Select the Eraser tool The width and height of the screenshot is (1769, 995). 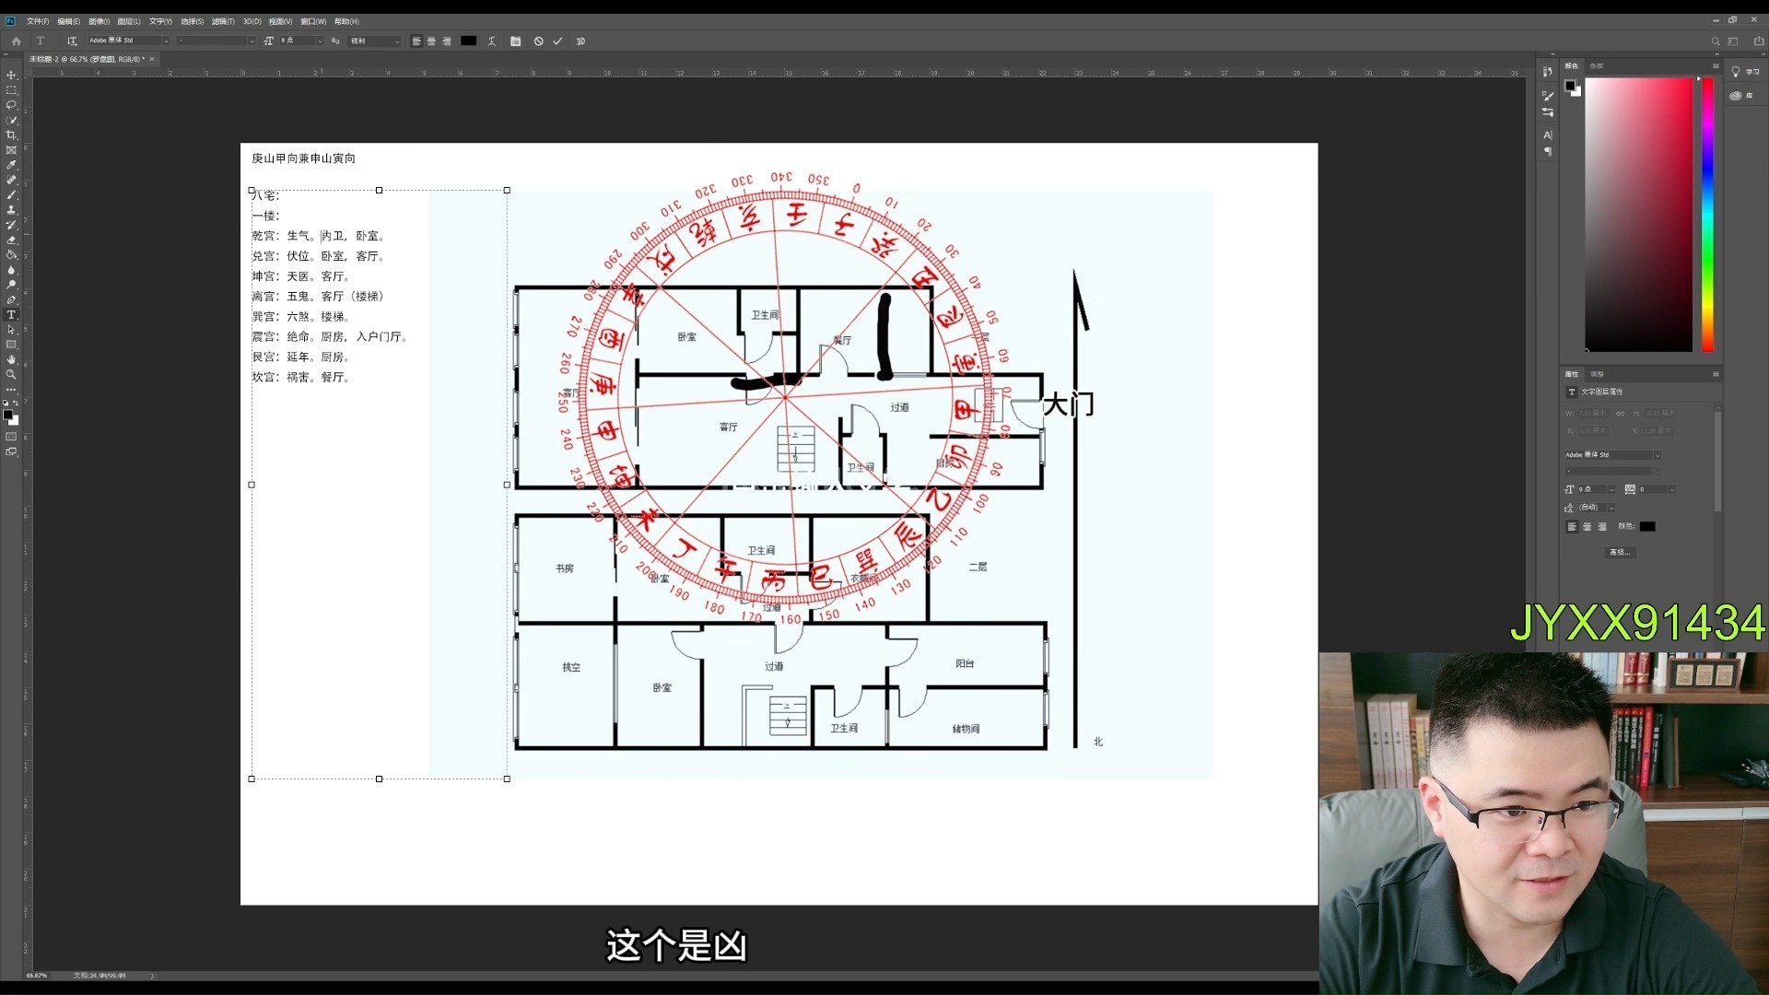pos(11,240)
